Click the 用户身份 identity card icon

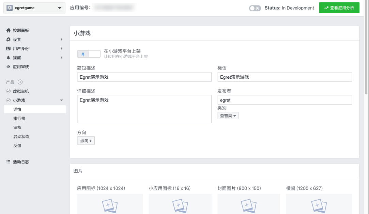click(x=9, y=48)
